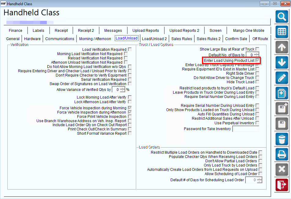Screen dimensions: 291x199
Task: Open the grid list view icon
Action: click(282, 32)
